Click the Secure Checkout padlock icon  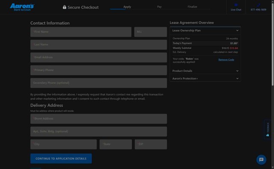coord(65,7)
